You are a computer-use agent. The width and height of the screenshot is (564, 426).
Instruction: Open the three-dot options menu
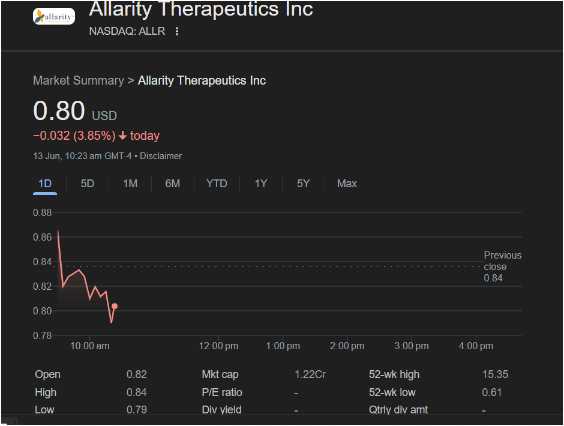[176, 31]
